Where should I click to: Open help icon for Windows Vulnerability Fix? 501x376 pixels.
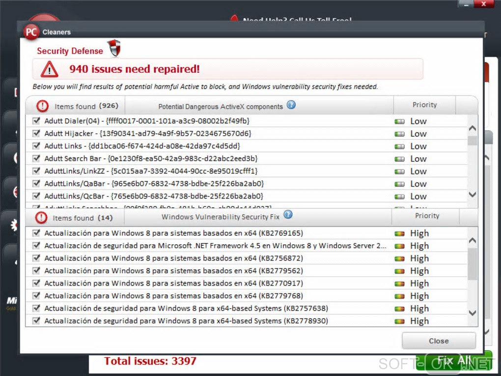pyautogui.click(x=288, y=214)
